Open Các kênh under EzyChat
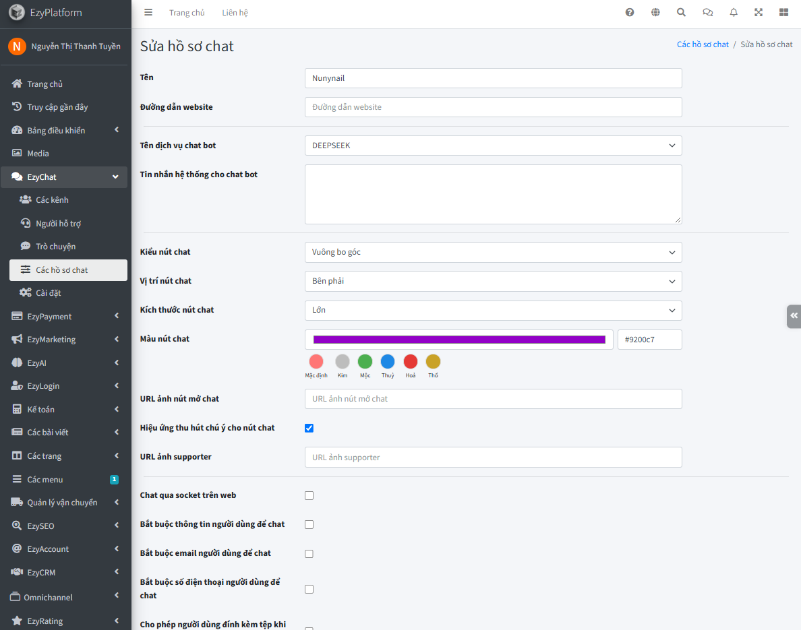 point(69,199)
